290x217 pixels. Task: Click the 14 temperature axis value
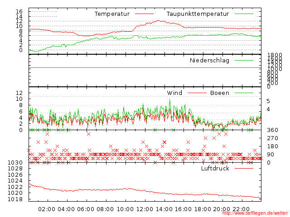(19, 16)
